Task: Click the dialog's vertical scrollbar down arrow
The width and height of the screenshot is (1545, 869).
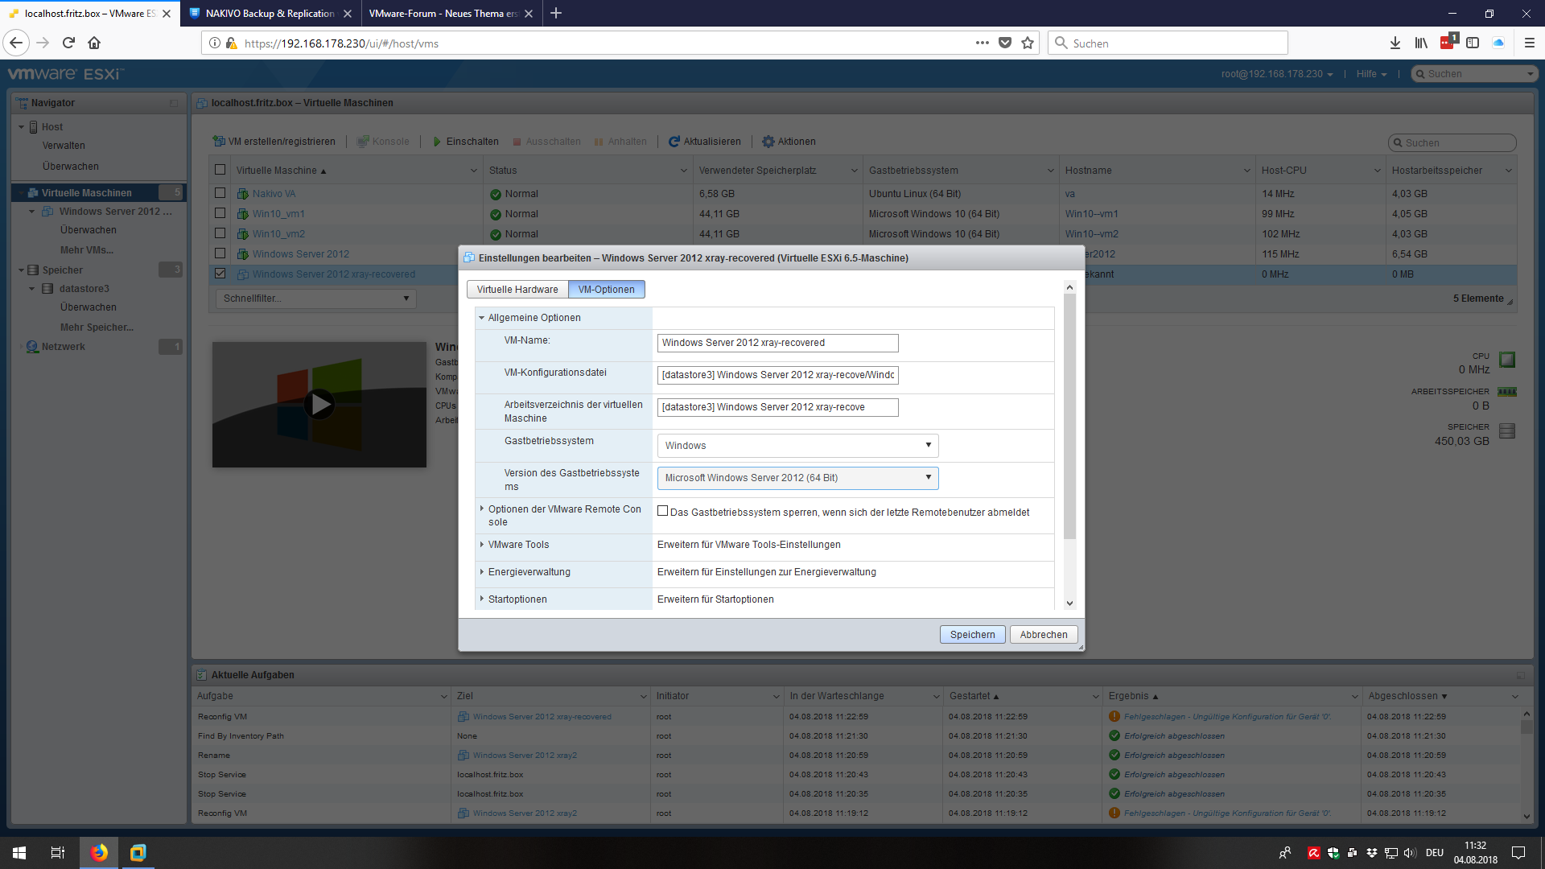Action: pyautogui.click(x=1069, y=603)
